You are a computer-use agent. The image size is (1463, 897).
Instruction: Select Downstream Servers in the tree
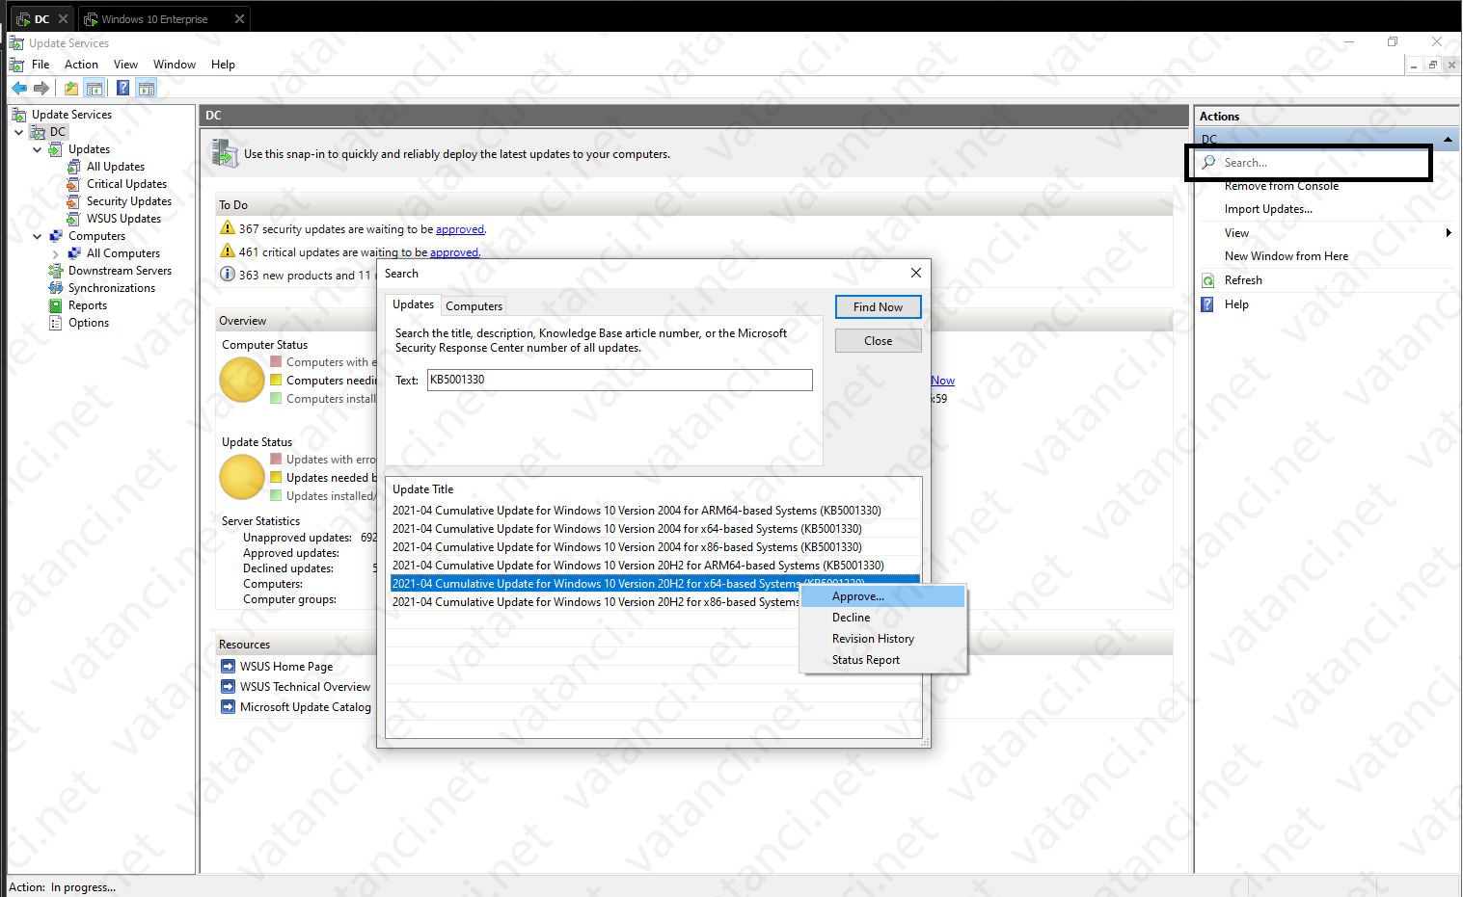pos(120,271)
